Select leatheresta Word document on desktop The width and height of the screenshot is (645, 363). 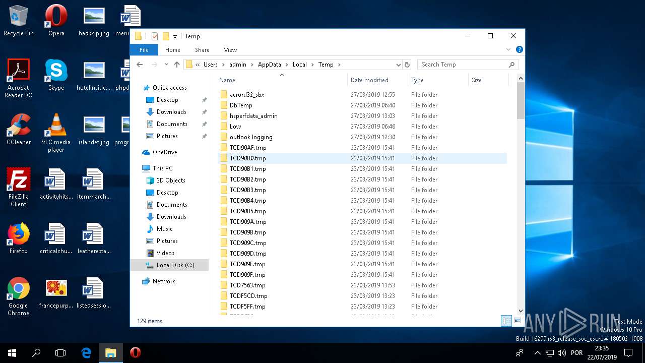(94, 238)
